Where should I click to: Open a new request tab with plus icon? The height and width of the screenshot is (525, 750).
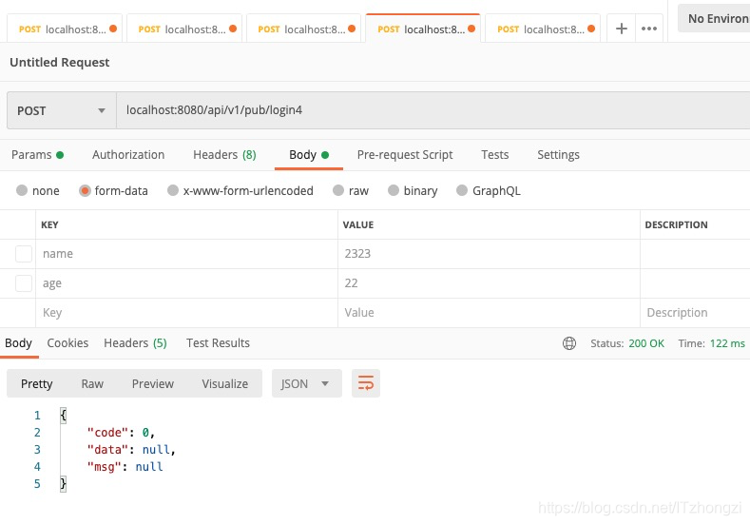tap(621, 29)
